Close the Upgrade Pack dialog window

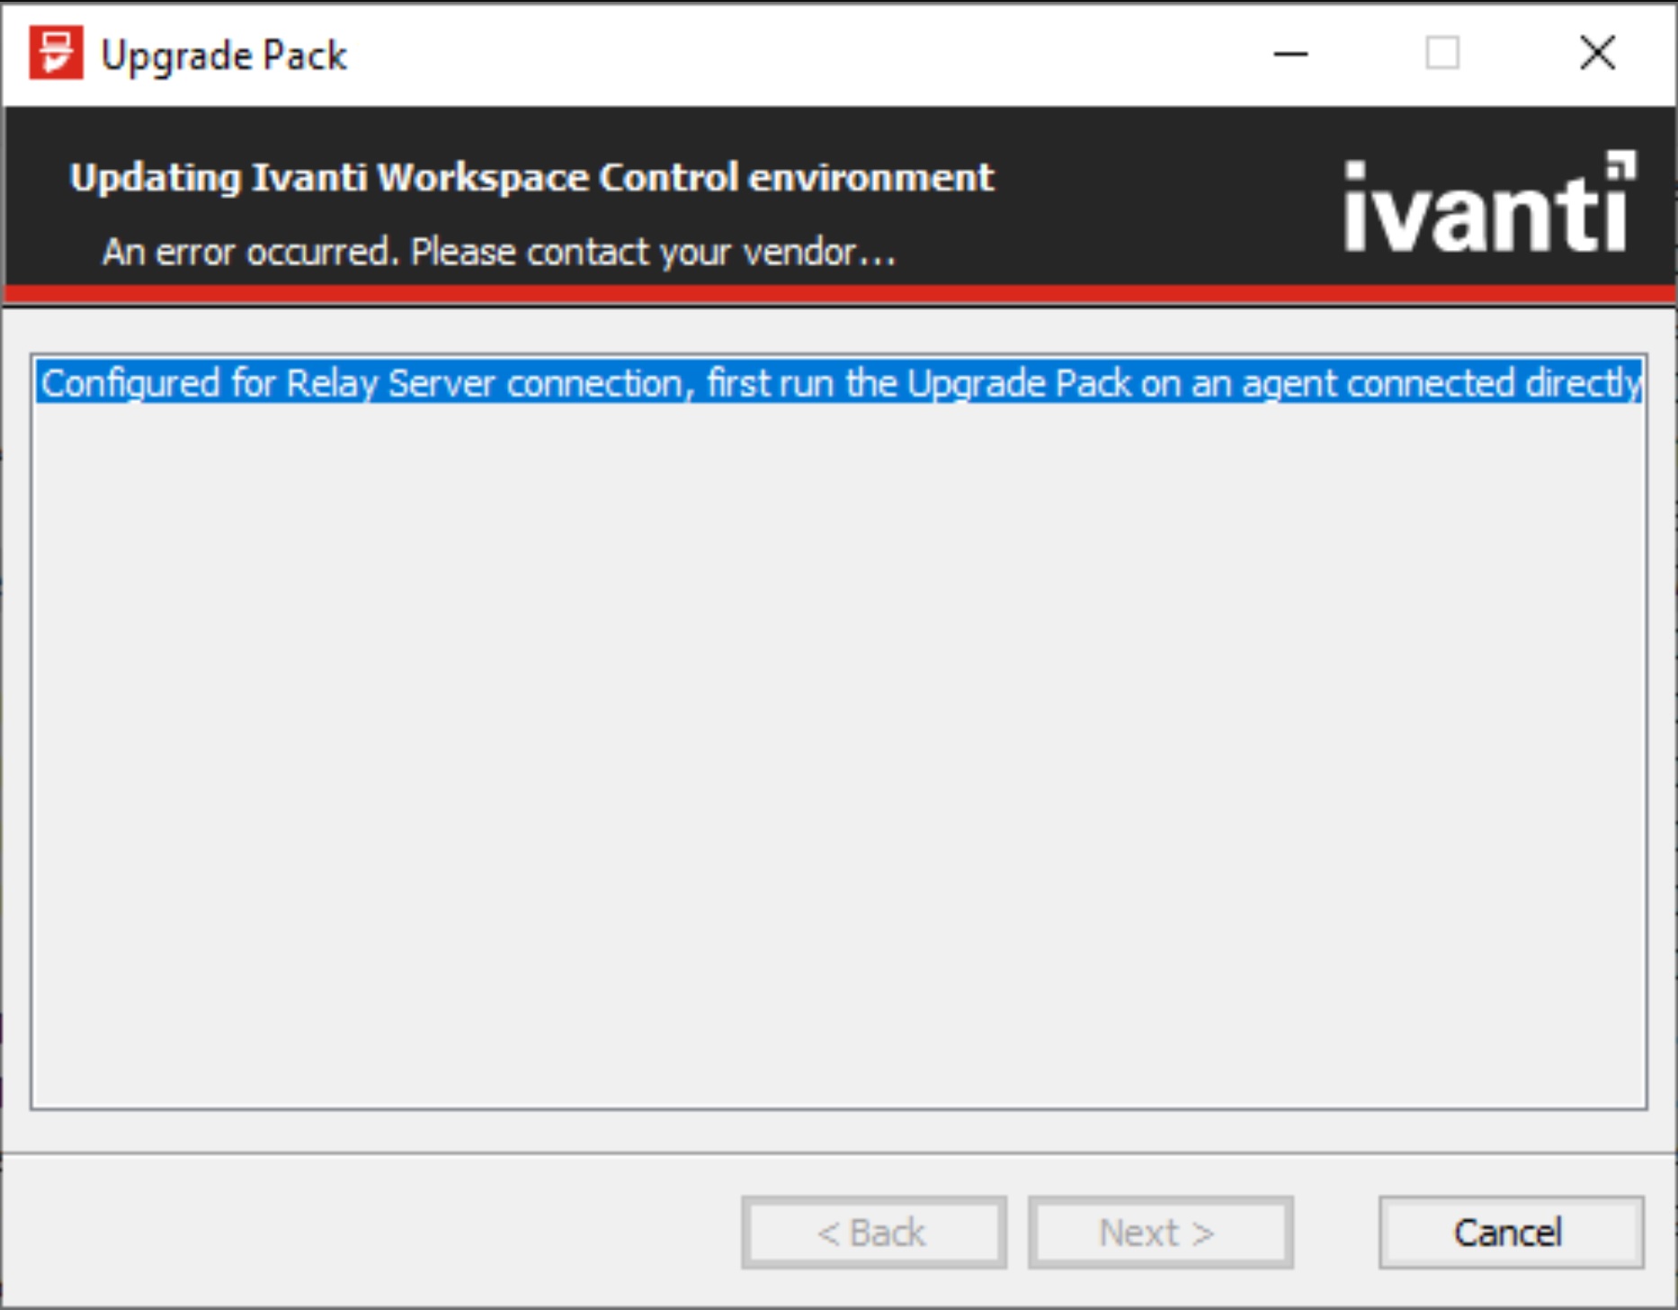(1597, 53)
